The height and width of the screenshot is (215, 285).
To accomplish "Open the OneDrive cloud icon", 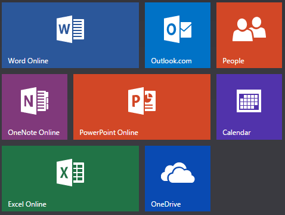I will point(178,173).
